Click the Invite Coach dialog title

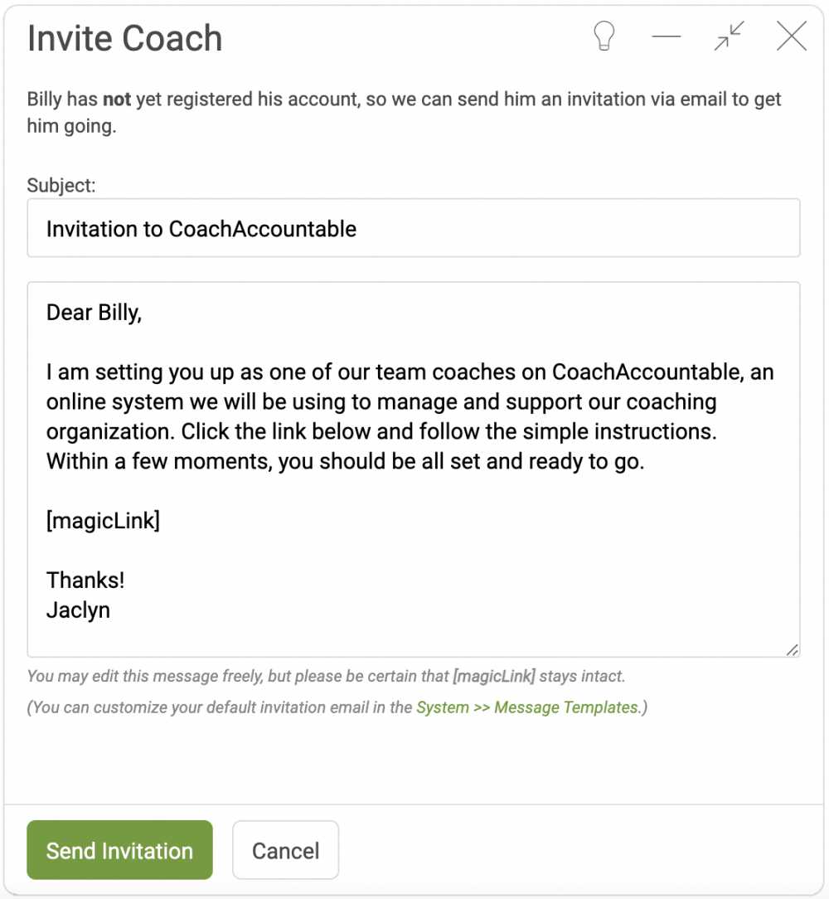click(x=125, y=38)
